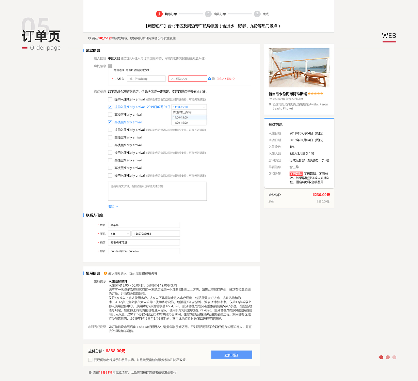The image size is (418, 381).
Task: Check 高楼层 checkbox between the two checked options
Action: tap(110, 115)
